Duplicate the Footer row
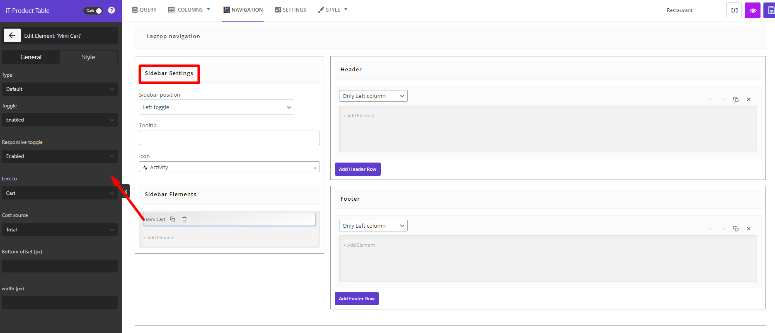 point(736,229)
